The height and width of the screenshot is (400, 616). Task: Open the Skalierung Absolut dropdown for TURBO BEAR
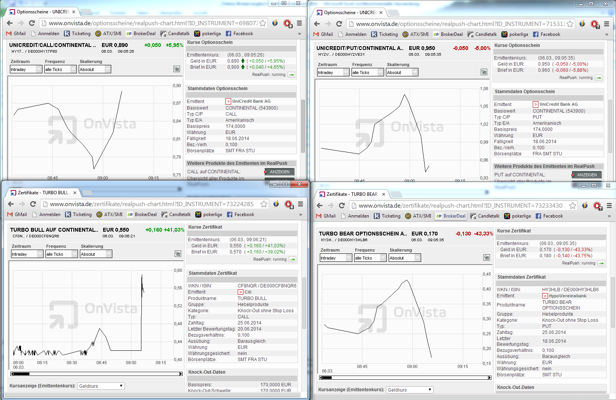tap(404, 258)
